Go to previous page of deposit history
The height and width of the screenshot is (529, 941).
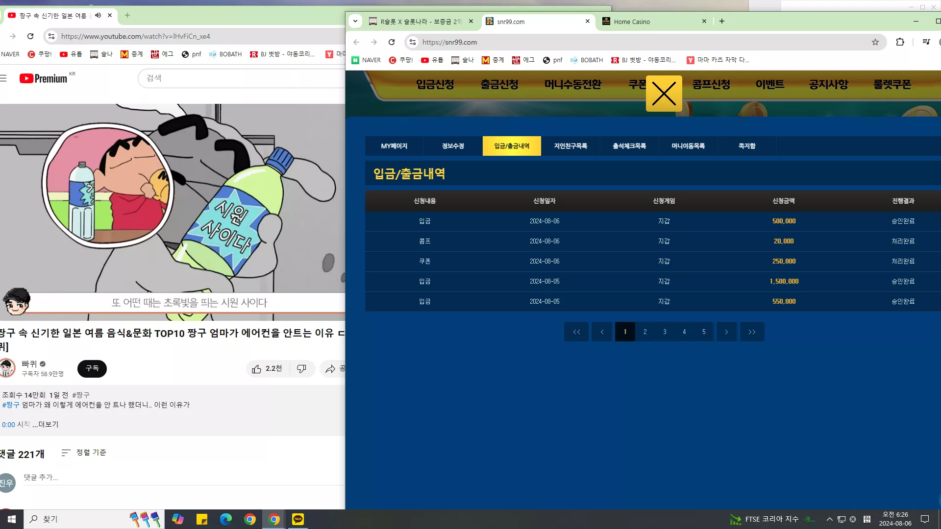pyautogui.click(x=602, y=332)
